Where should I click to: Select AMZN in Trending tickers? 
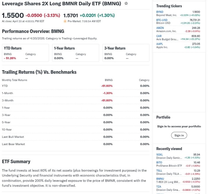pos(160,28)
